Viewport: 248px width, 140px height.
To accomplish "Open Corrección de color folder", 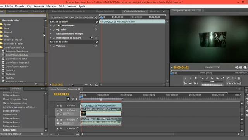I will (13, 44).
